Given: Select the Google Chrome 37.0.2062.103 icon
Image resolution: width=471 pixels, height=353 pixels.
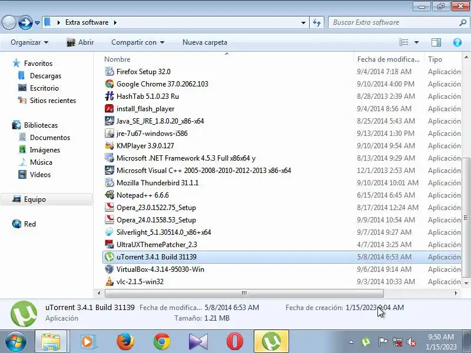Looking at the screenshot, I should coord(110,84).
